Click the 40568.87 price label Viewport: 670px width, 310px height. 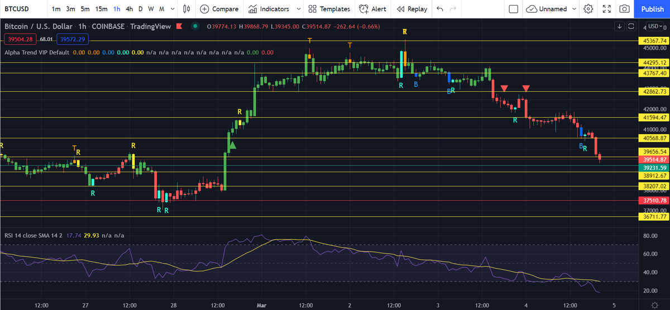(653, 138)
